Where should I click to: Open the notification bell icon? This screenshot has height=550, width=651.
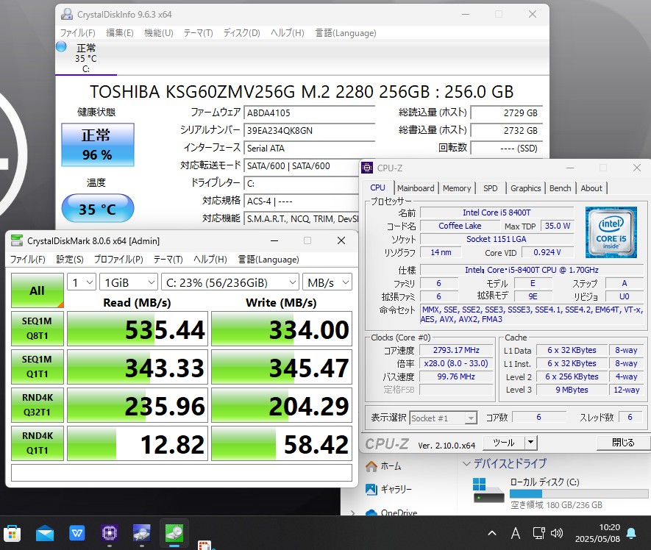tap(631, 533)
